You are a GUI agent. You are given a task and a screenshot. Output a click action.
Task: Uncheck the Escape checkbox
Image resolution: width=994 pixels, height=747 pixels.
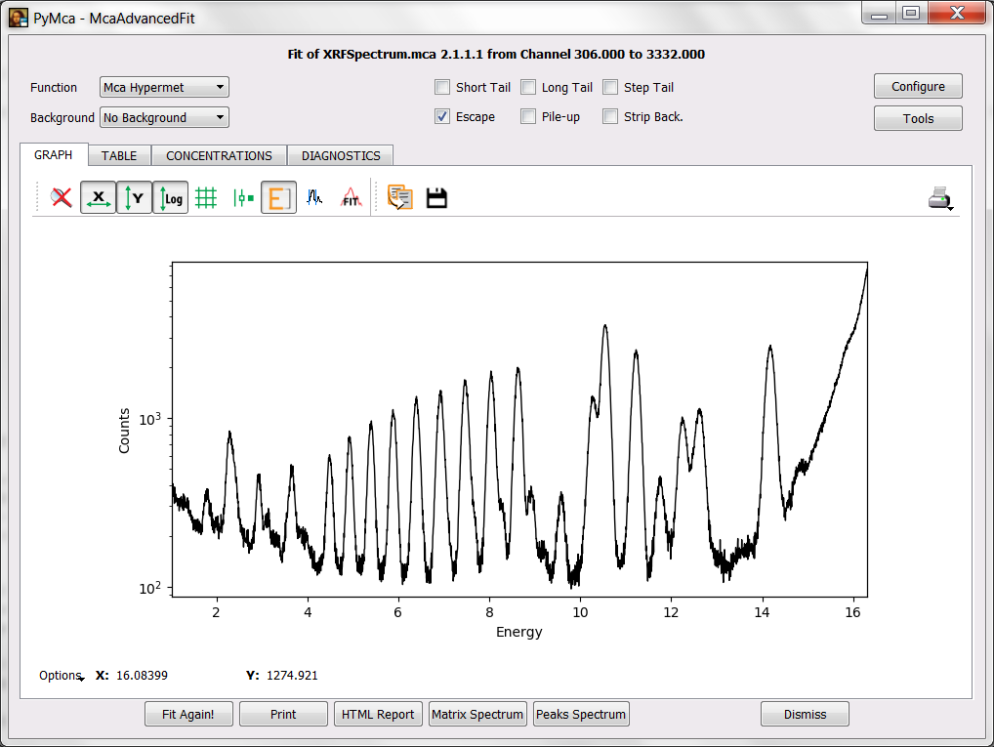tap(442, 117)
